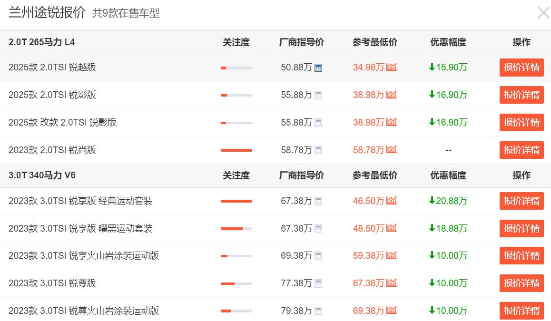Open model link 锐享版 经典运动套装
551x321 pixels.
click(80, 201)
